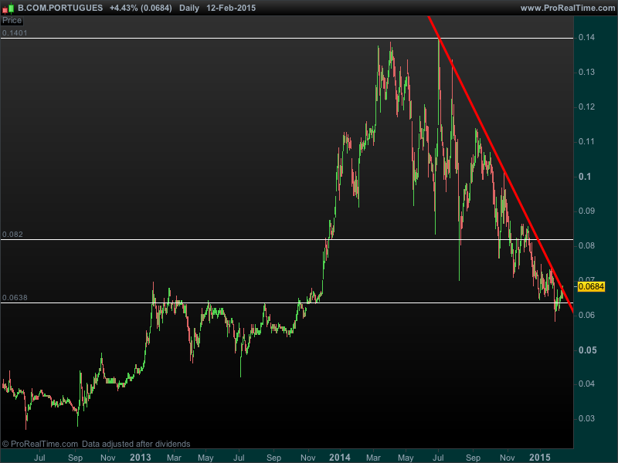Click the 2014 year marker on time axis

(x=340, y=457)
